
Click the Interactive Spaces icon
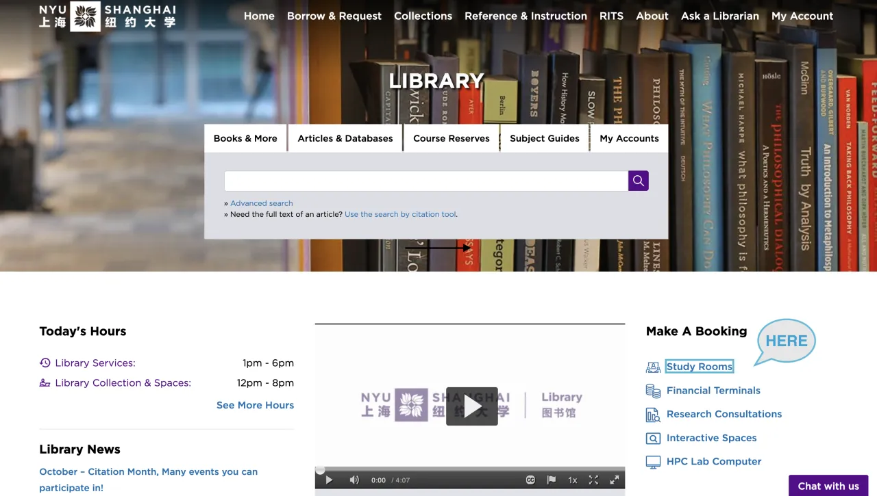[x=653, y=438]
